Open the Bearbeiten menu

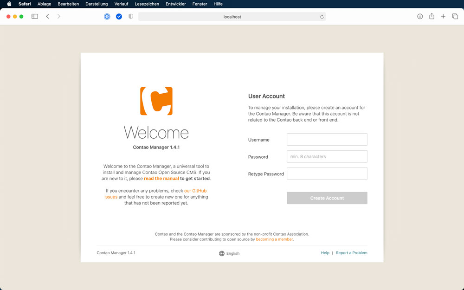click(68, 4)
